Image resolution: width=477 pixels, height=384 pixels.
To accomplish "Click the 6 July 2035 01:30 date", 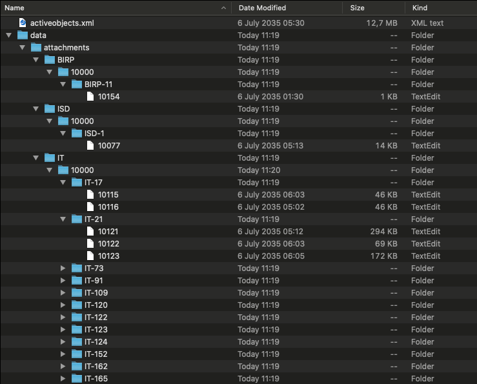I will coord(270,97).
